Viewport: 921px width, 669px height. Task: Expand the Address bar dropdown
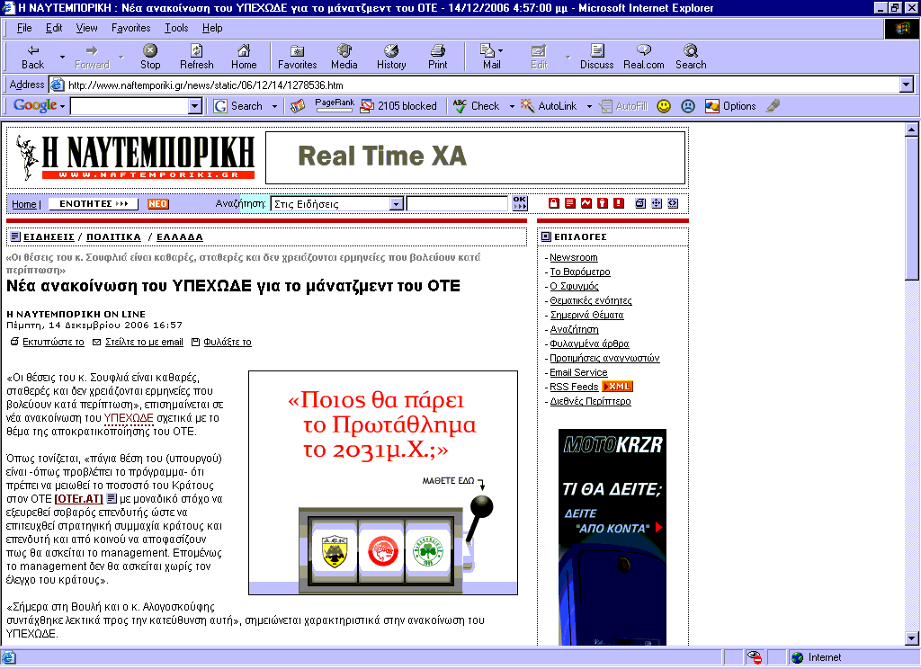907,85
